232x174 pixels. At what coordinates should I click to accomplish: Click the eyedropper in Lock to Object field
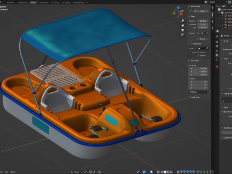pos(207,48)
